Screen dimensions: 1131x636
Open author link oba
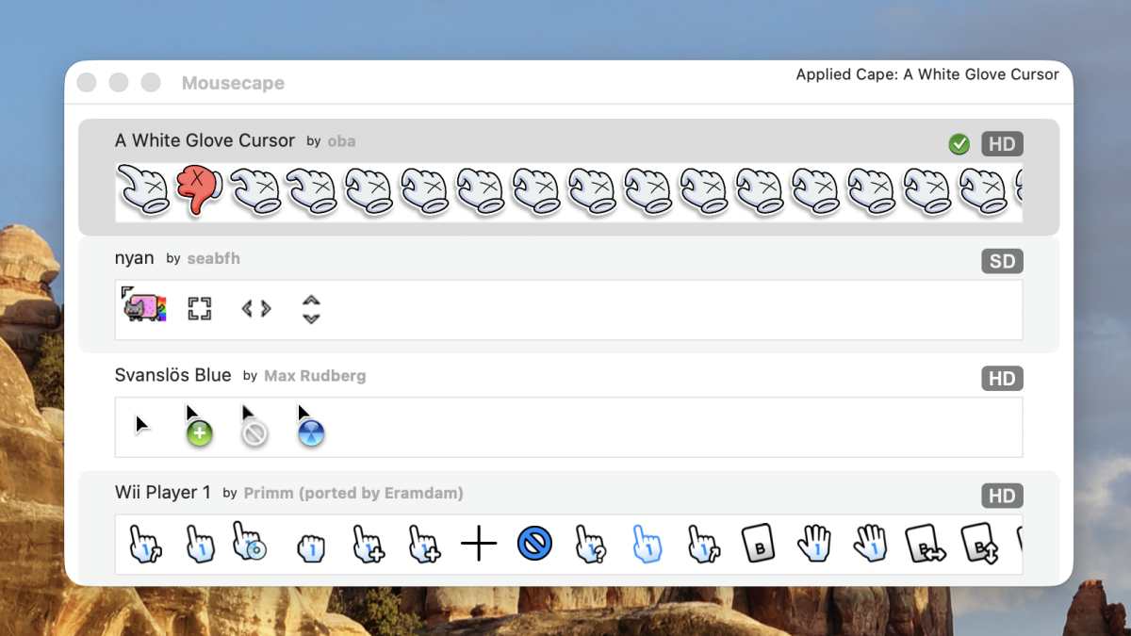(x=341, y=140)
